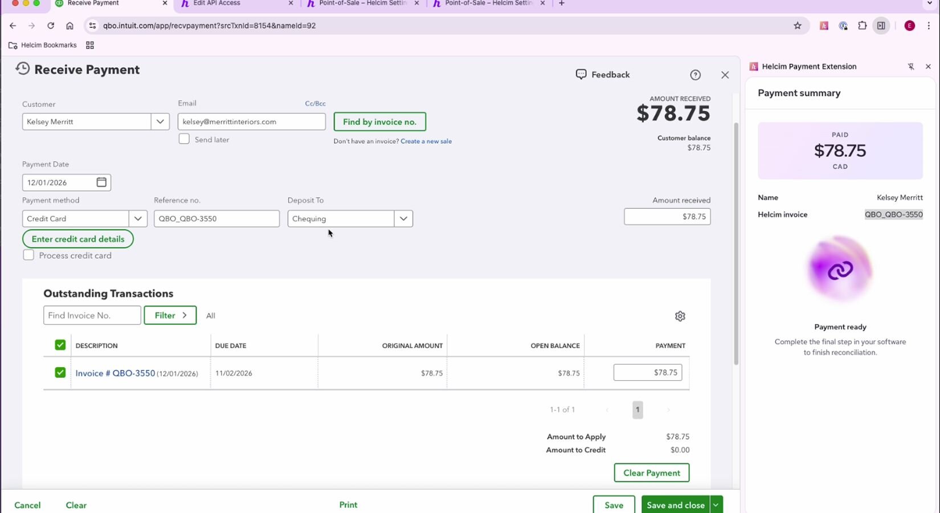Image resolution: width=940 pixels, height=513 pixels.
Task: Check the Process credit card box
Action: (x=28, y=255)
